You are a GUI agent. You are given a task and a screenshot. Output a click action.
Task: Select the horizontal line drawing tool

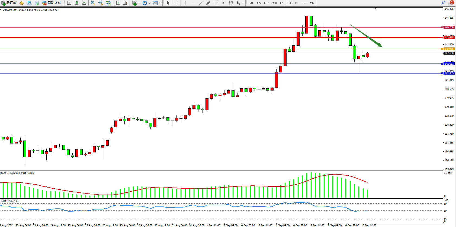click(193, 3)
